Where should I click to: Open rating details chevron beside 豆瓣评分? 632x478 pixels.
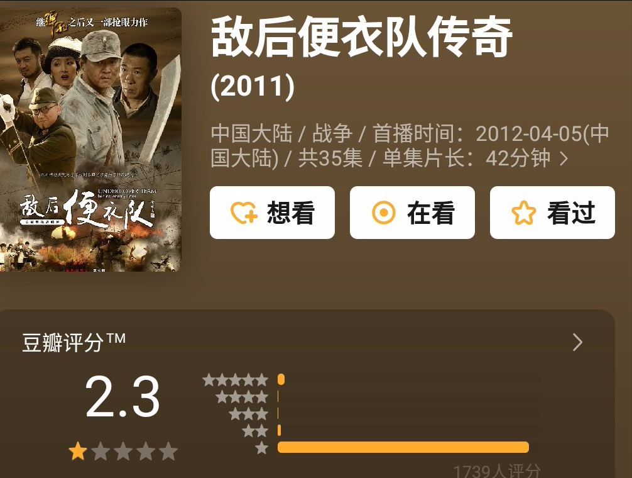[x=577, y=343]
